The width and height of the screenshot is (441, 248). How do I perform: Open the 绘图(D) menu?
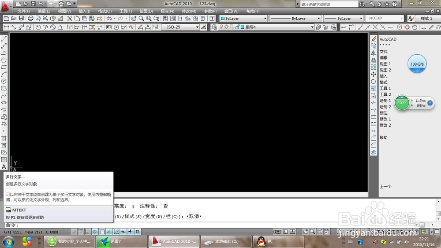point(146,11)
